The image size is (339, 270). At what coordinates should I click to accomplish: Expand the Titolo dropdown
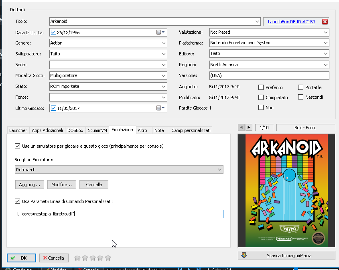tap(257, 21)
